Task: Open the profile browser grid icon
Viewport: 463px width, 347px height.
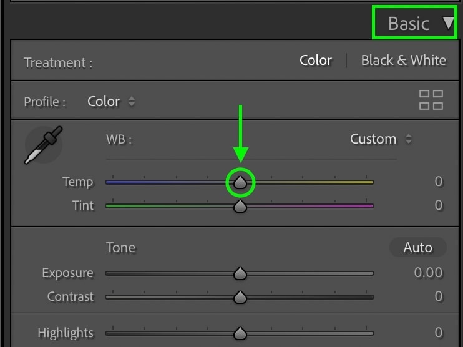Action: (x=431, y=100)
